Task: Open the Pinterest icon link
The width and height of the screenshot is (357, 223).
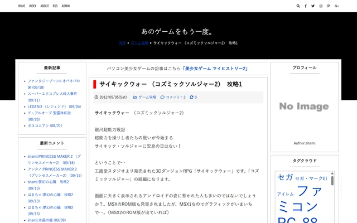Action: point(329,6)
